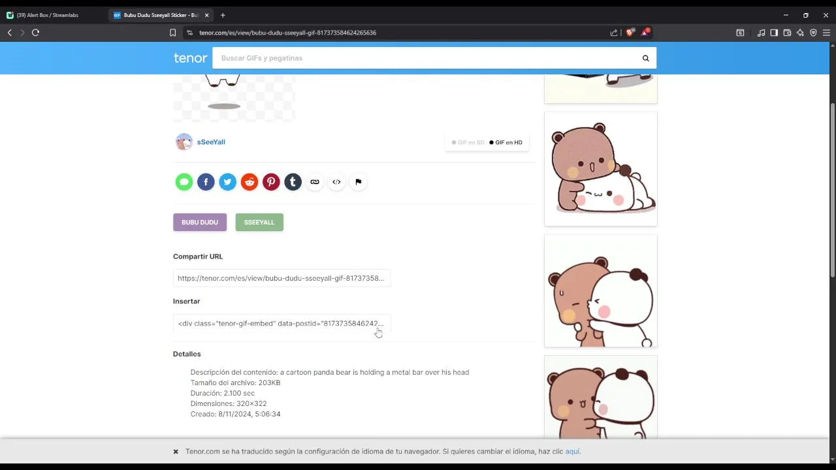The image size is (836, 470).
Task: Click 'Duración: 2.100 sec' text
Action: coord(223,393)
